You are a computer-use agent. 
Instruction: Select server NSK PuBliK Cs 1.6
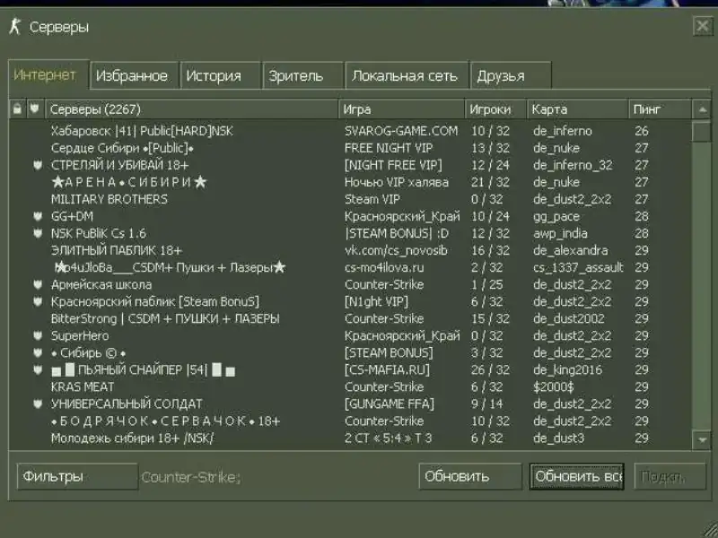[x=351, y=233]
